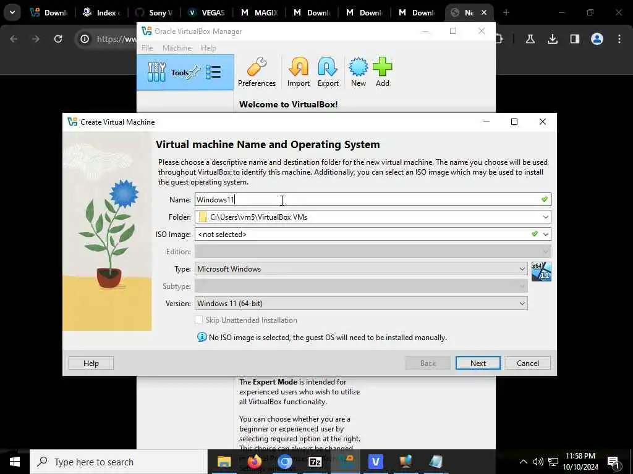Screen dimensions: 633x474
Task: Click the Windows taskbar search box
Action: (118, 462)
